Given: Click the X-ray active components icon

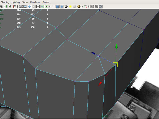Looking at the screenshot, I should pyautogui.click(x=96, y=7).
